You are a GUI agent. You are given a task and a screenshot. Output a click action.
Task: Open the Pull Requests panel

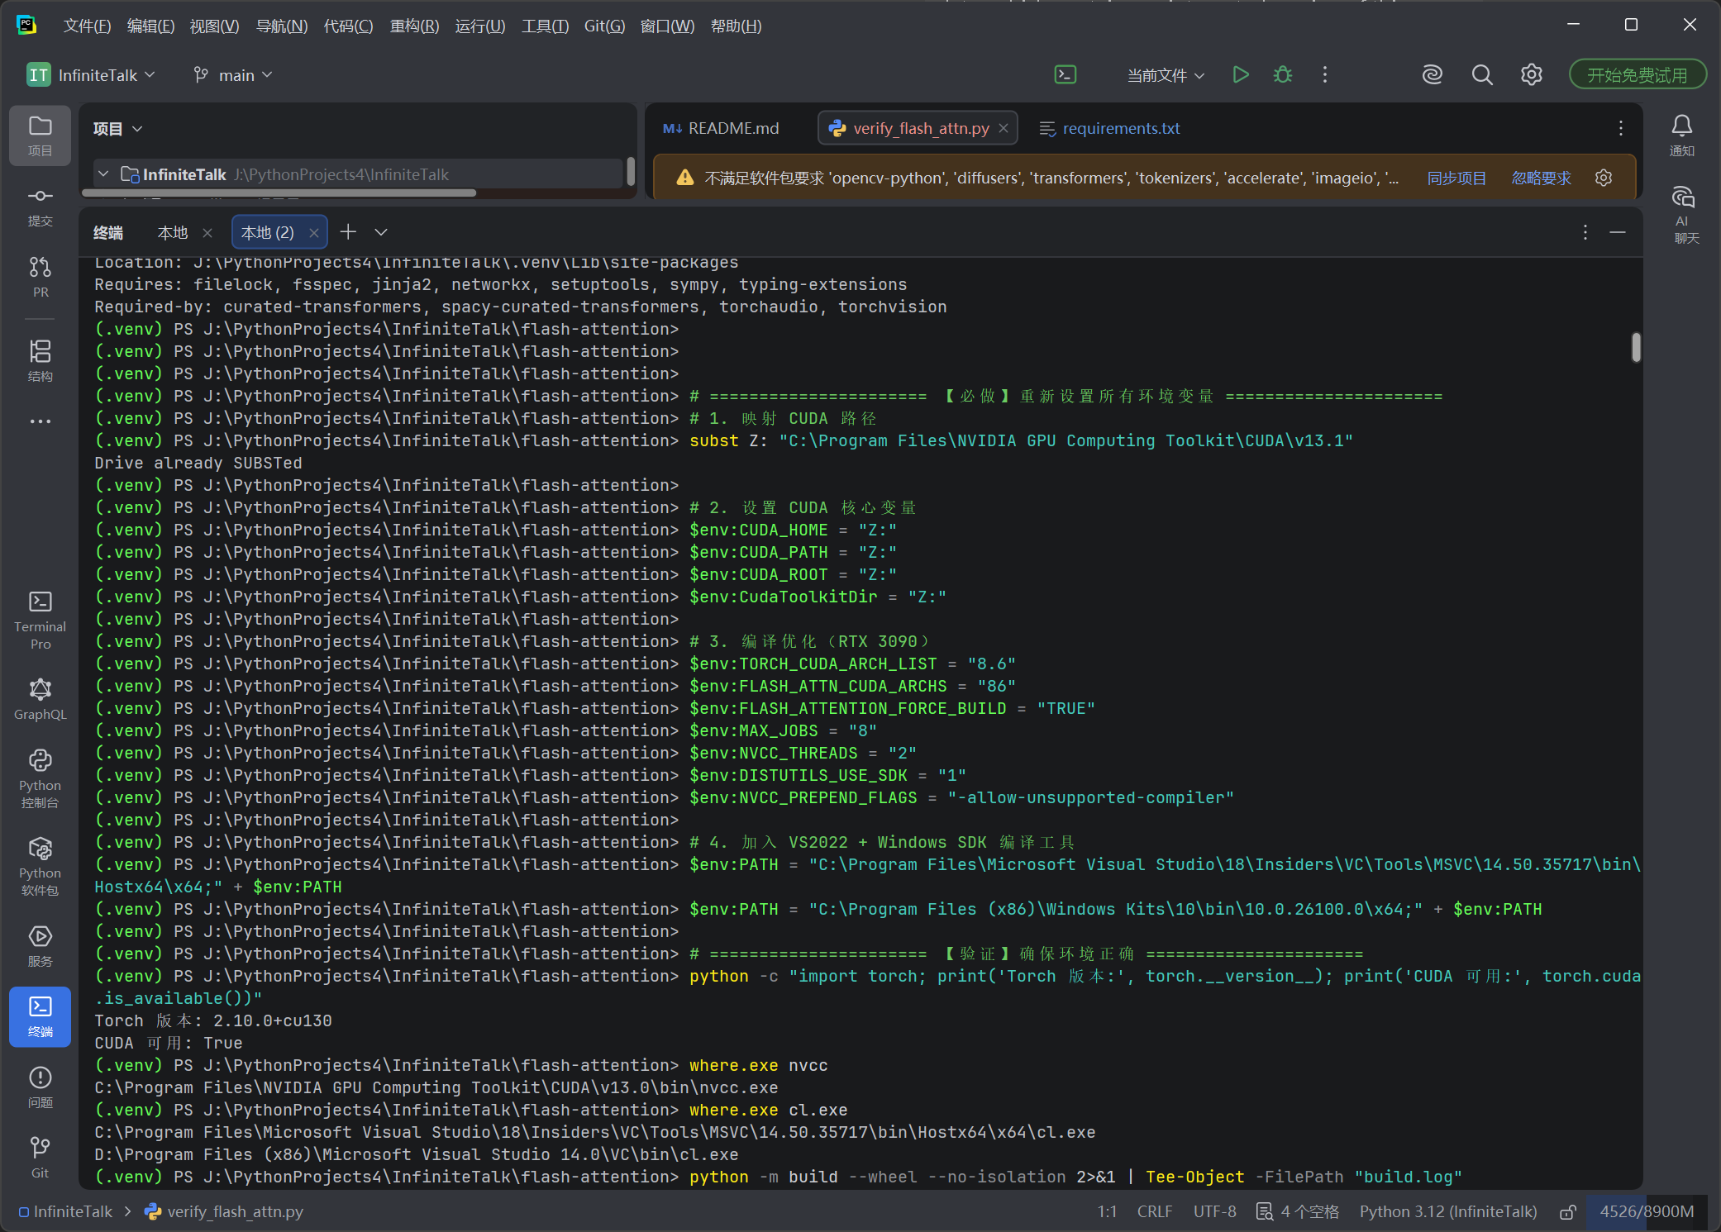click(x=40, y=276)
